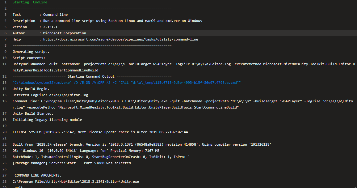The width and height of the screenshot is (357, 188).
Task: Click the 'Command line: C:\Program Files' entry
Action: 183,104
